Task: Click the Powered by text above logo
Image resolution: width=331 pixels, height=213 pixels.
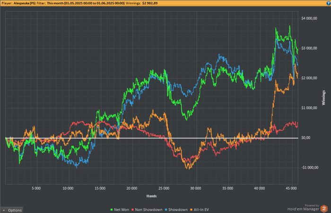Action: tap(312, 205)
